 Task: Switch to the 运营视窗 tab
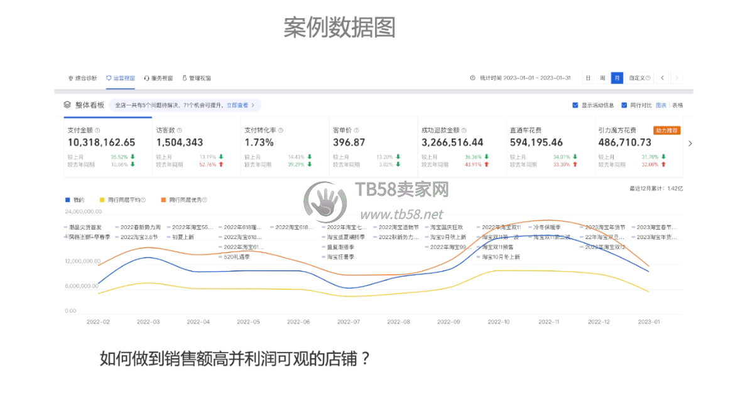(121, 78)
